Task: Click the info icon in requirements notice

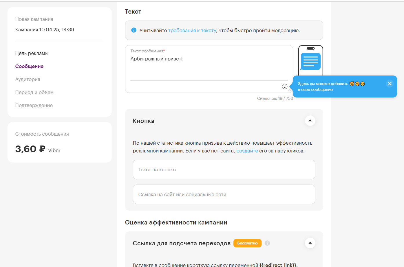Action: pos(134,30)
